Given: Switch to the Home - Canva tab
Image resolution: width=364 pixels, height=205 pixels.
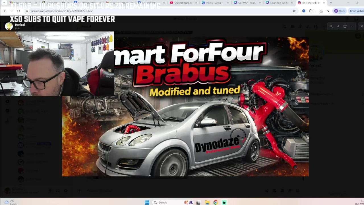Looking at the screenshot, I should pos(215,3).
